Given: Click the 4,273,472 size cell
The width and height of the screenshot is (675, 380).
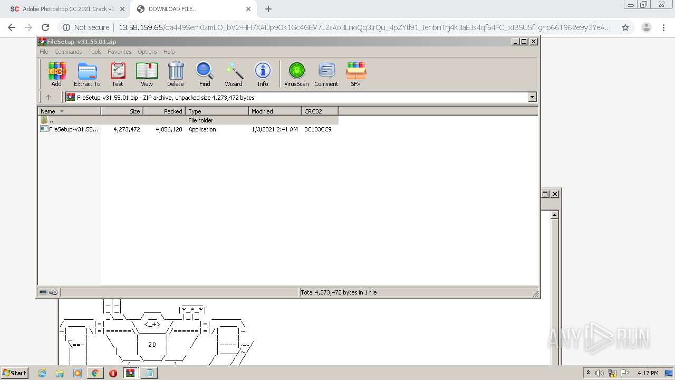Looking at the screenshot, I should point(127,129).
